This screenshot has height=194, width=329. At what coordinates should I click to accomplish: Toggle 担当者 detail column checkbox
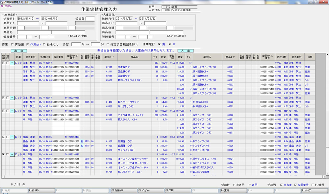pos(281,185)
